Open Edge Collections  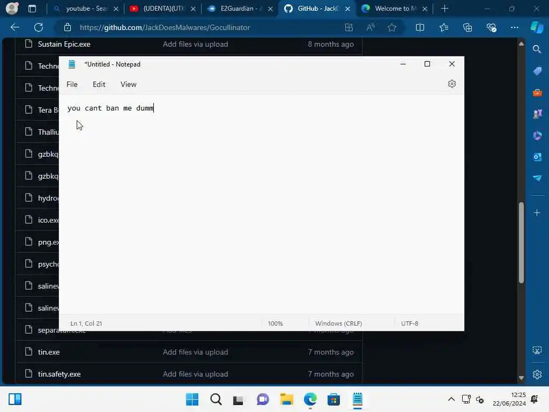(468, 27)
